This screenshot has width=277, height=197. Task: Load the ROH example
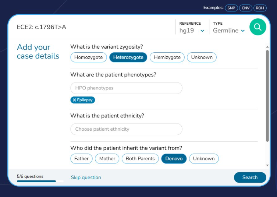pos(260,8)
